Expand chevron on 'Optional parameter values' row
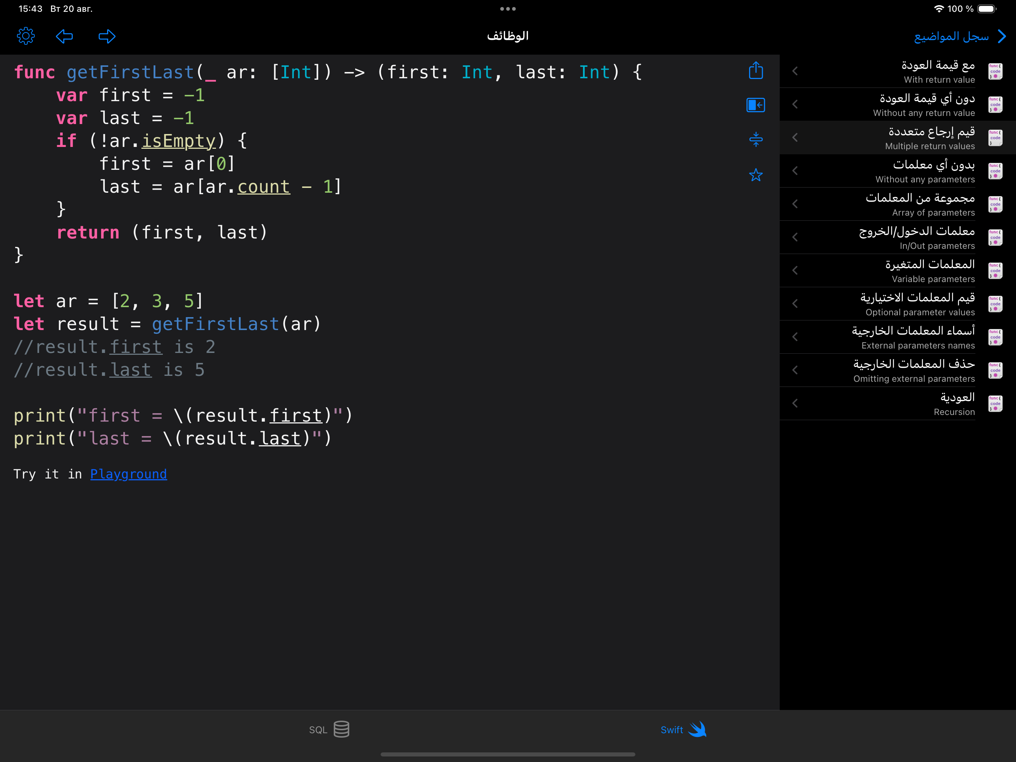The height and width of the screenshot is (762, 1016). 795,303
